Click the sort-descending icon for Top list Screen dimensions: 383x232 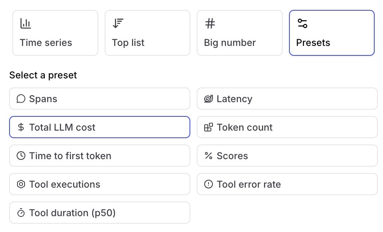[118, 24]
